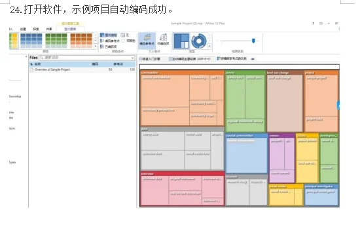The width and height of the screenshot is (360, 252).
Task: Click the icon on 快速入门步骤 document tab
Action: [141, 59]
